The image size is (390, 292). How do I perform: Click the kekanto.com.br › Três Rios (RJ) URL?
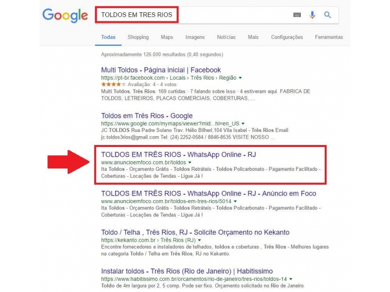pos(148,240)
